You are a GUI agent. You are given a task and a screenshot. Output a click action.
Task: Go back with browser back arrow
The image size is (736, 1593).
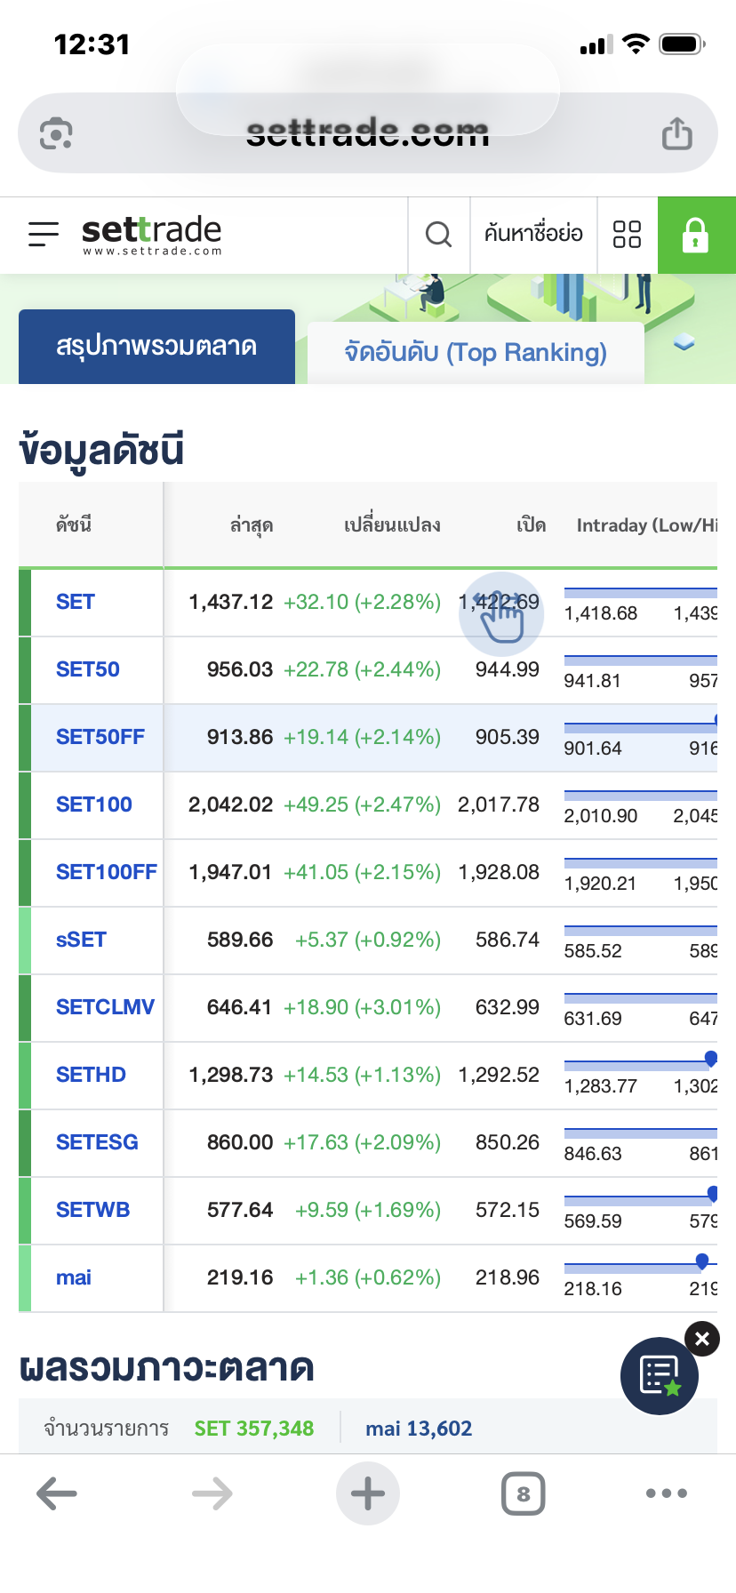(57, 1493)
